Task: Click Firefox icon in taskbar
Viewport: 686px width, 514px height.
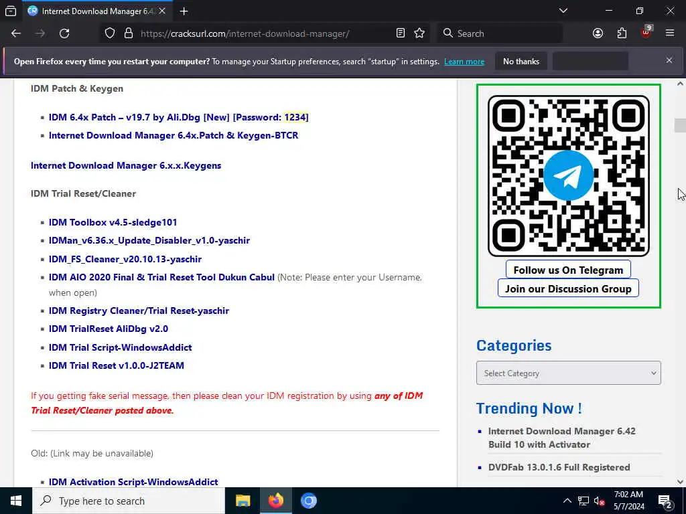Action: click(x=275, y=501)
